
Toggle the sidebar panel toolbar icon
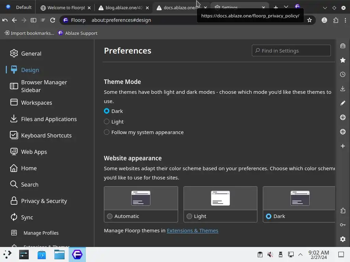click(33, 20)
